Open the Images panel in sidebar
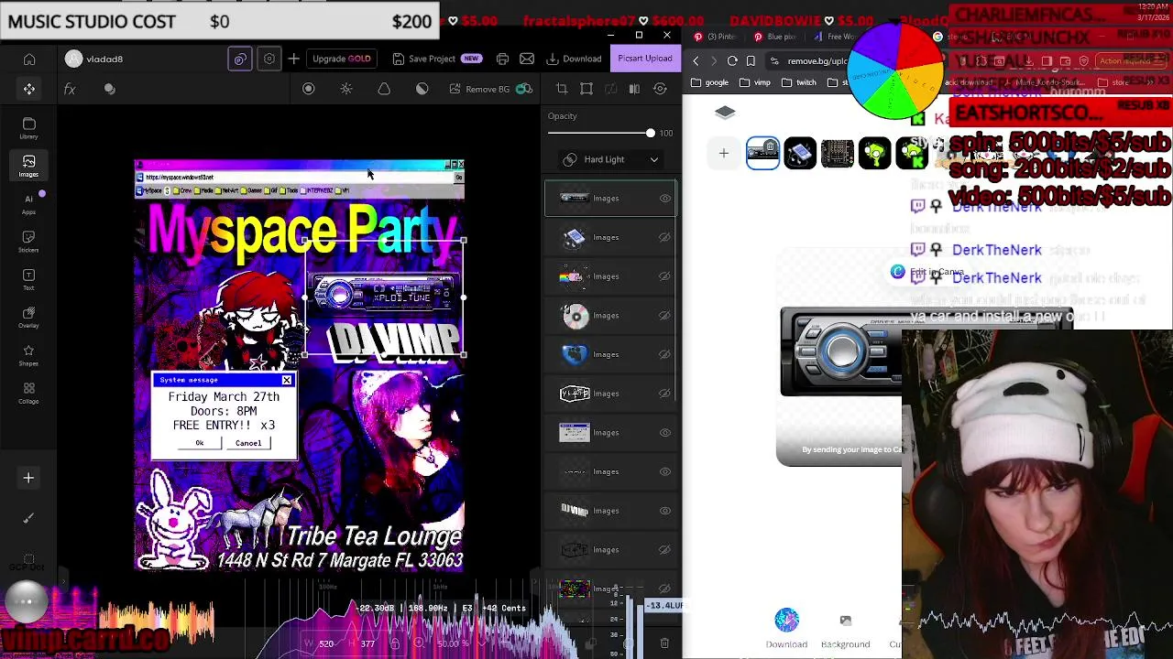The image size is (1173, 659). pyautogui.click(x=29, y=166)
